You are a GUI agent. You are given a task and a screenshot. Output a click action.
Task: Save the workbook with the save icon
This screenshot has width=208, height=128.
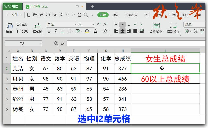pyautogui.click(x=42, y=15)
